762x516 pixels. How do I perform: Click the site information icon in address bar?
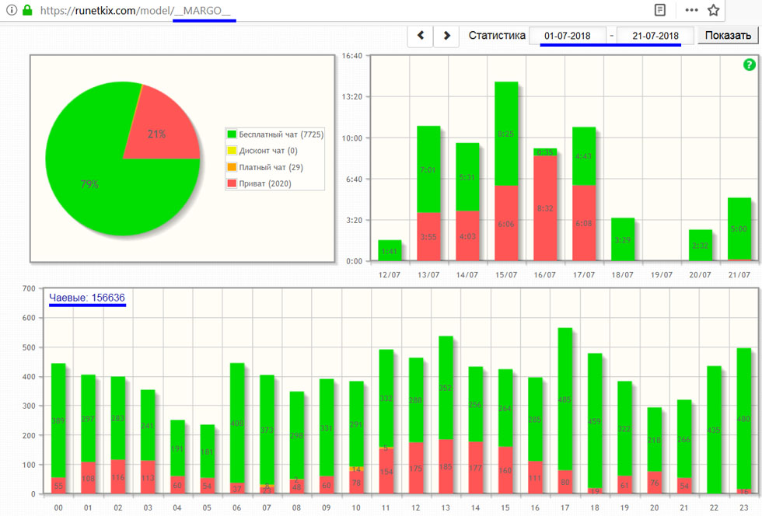tap(12, 11)
